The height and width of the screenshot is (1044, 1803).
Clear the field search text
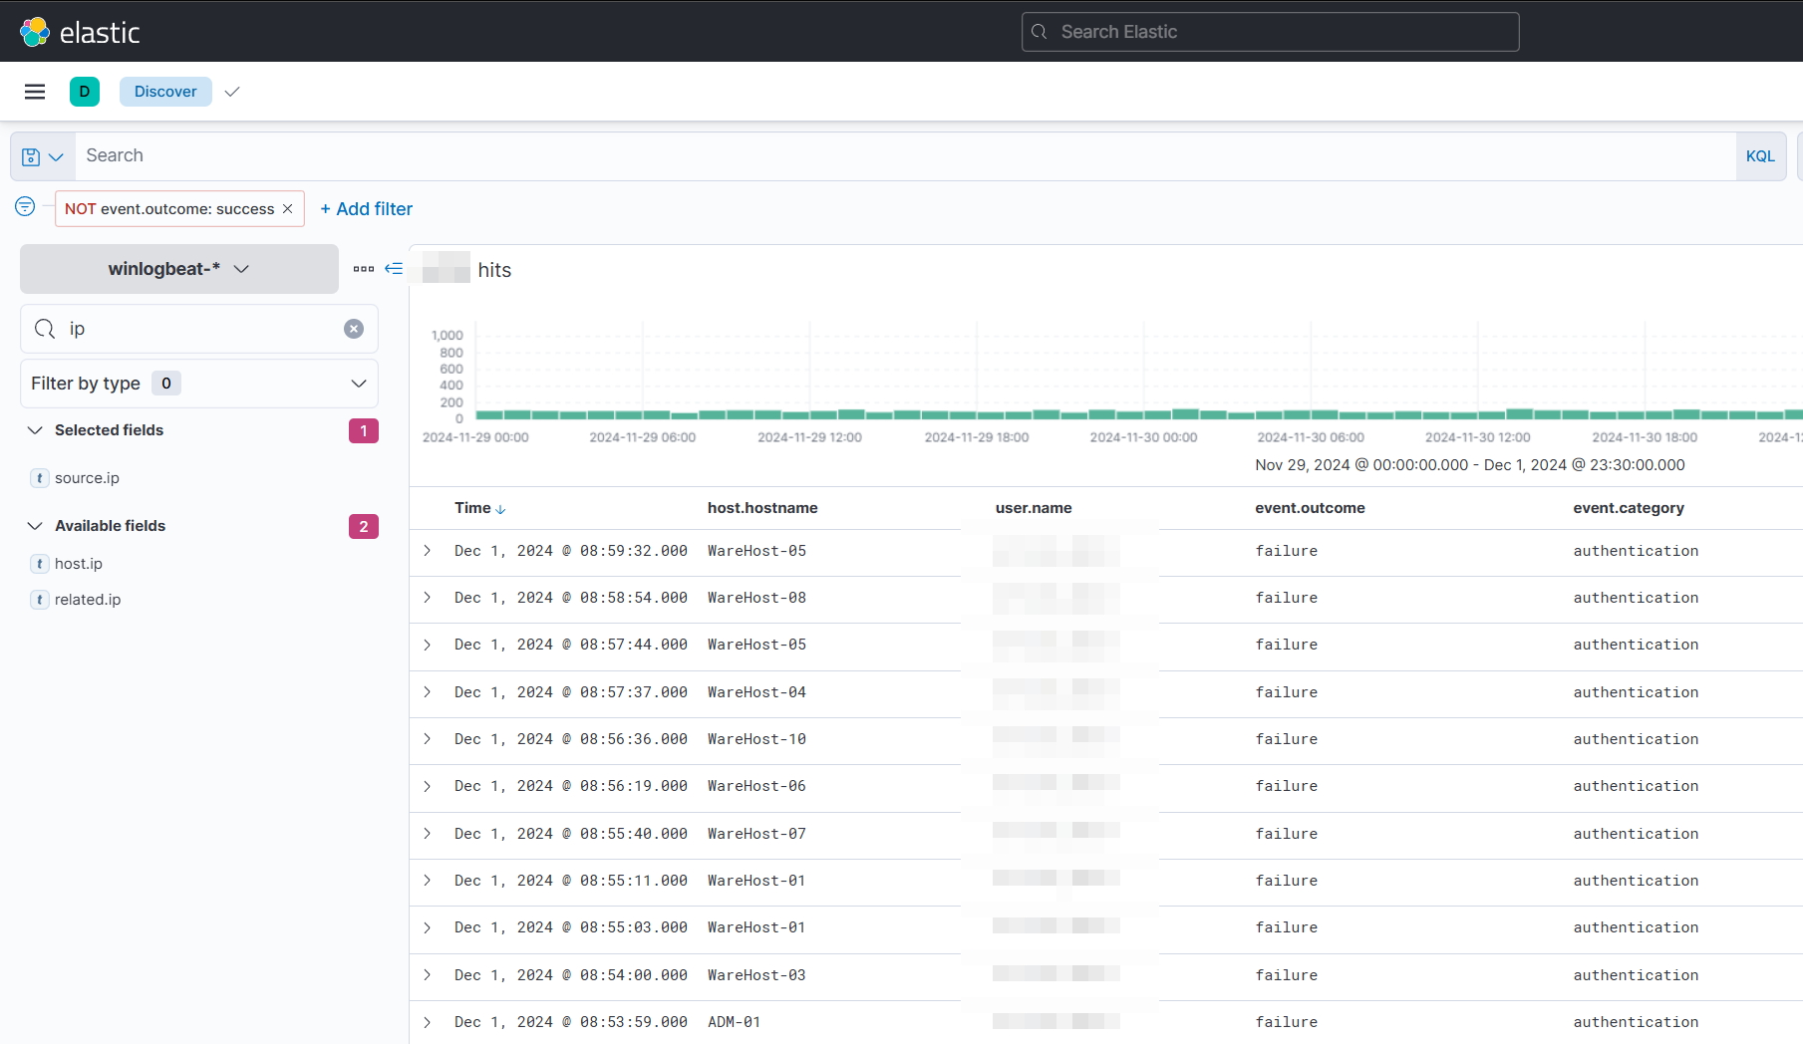coord(354,329)
